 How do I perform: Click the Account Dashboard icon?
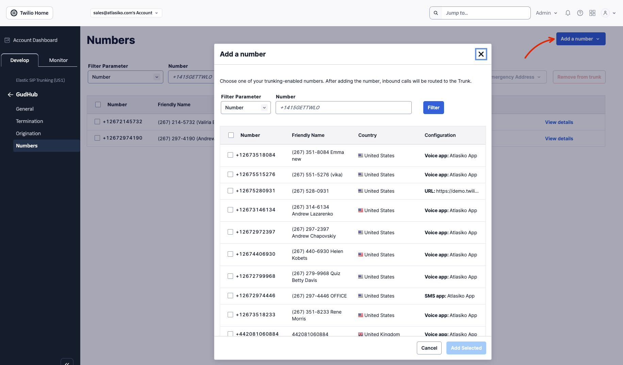pos(7,40)
